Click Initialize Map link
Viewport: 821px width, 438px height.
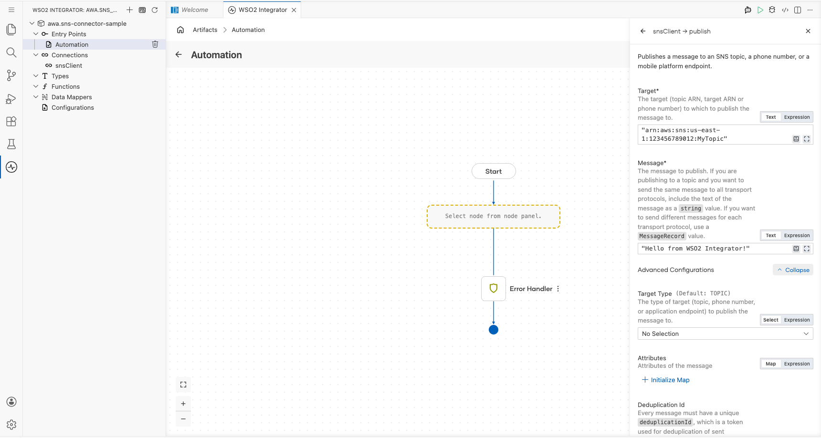tap(666, 380)
